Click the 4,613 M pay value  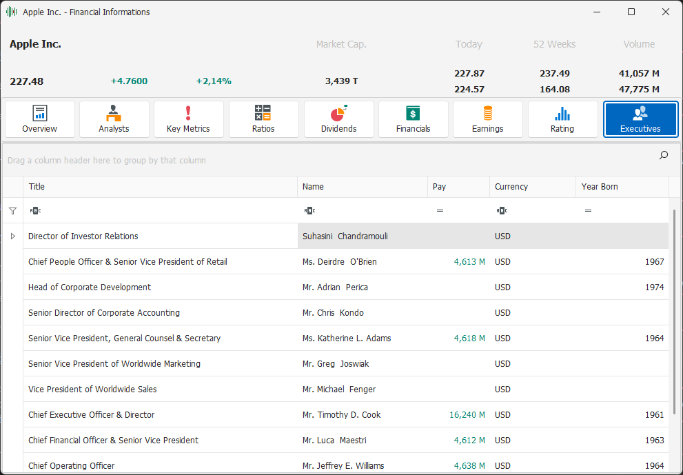(x=469, y=261)
